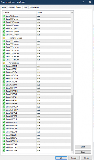Viewport: 94px width, 160px height.
Task: Click the icon beside Show AUDNZD
Action: [4, 76]
